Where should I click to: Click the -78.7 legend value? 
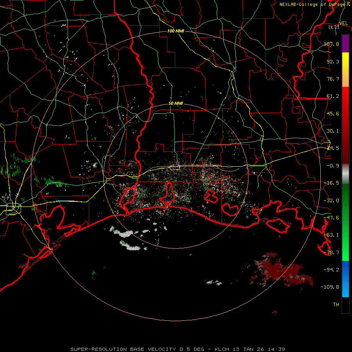(x=331, y=253)
